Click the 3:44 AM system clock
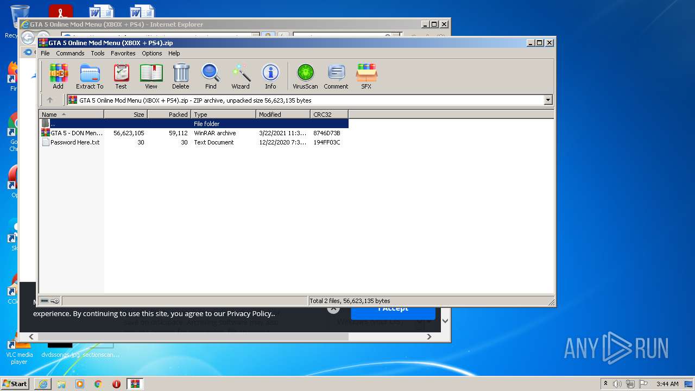The height and width of the screenshot is (391, 695). 667,384
